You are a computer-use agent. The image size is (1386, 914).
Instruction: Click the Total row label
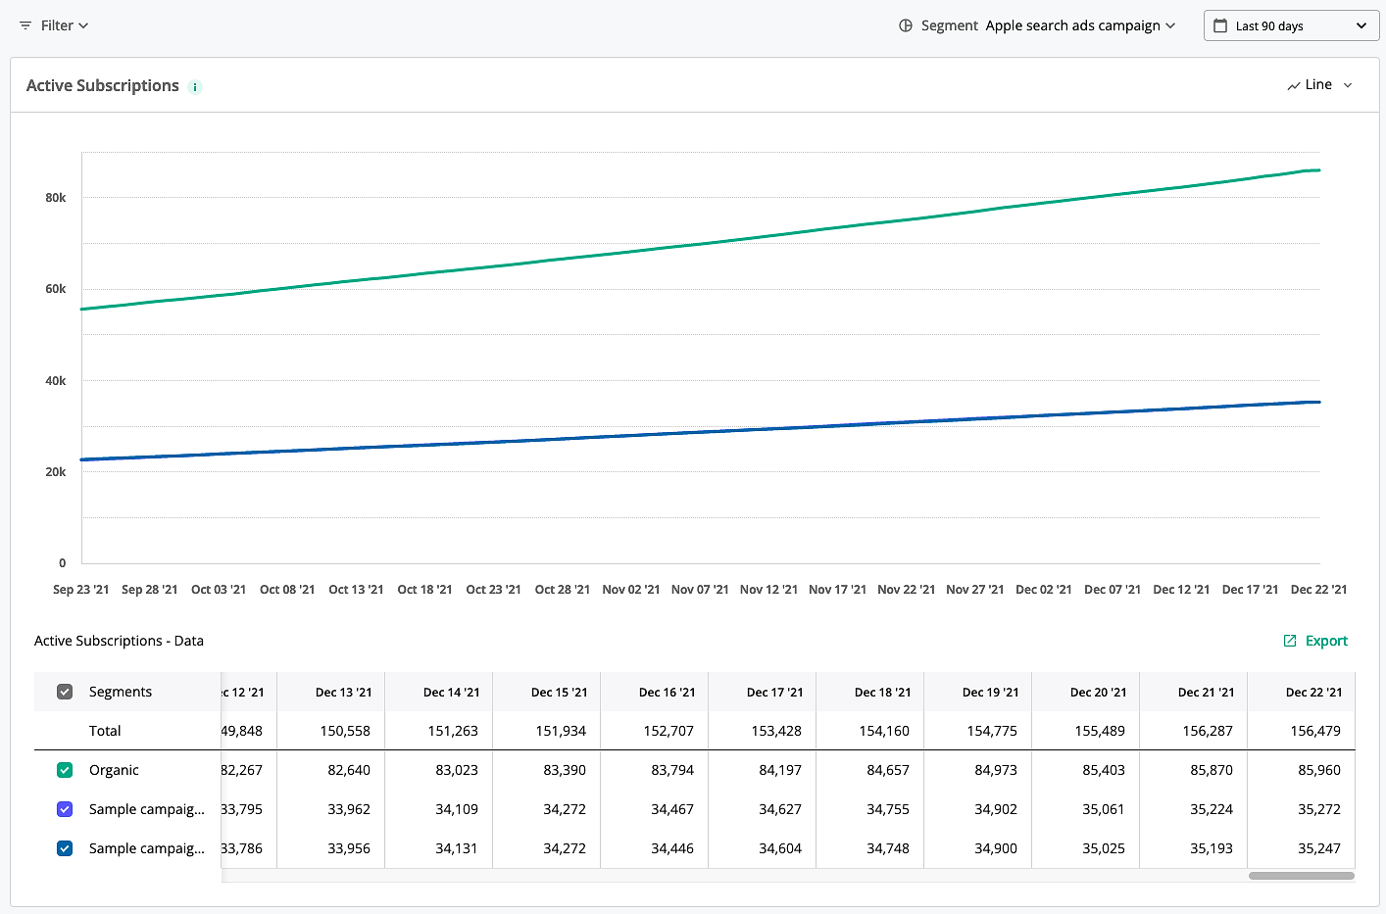pyautogui.click(x=105, y=731)
